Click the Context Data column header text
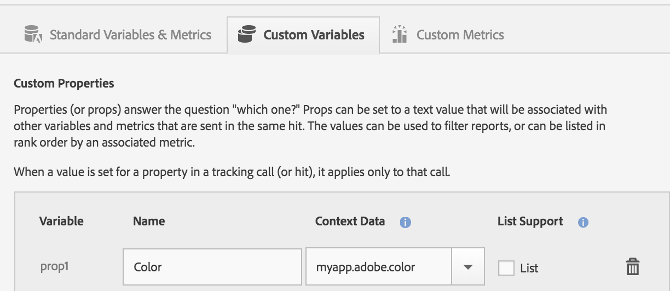The width and height of the screenshot is (670, 291). pos(350,221)
